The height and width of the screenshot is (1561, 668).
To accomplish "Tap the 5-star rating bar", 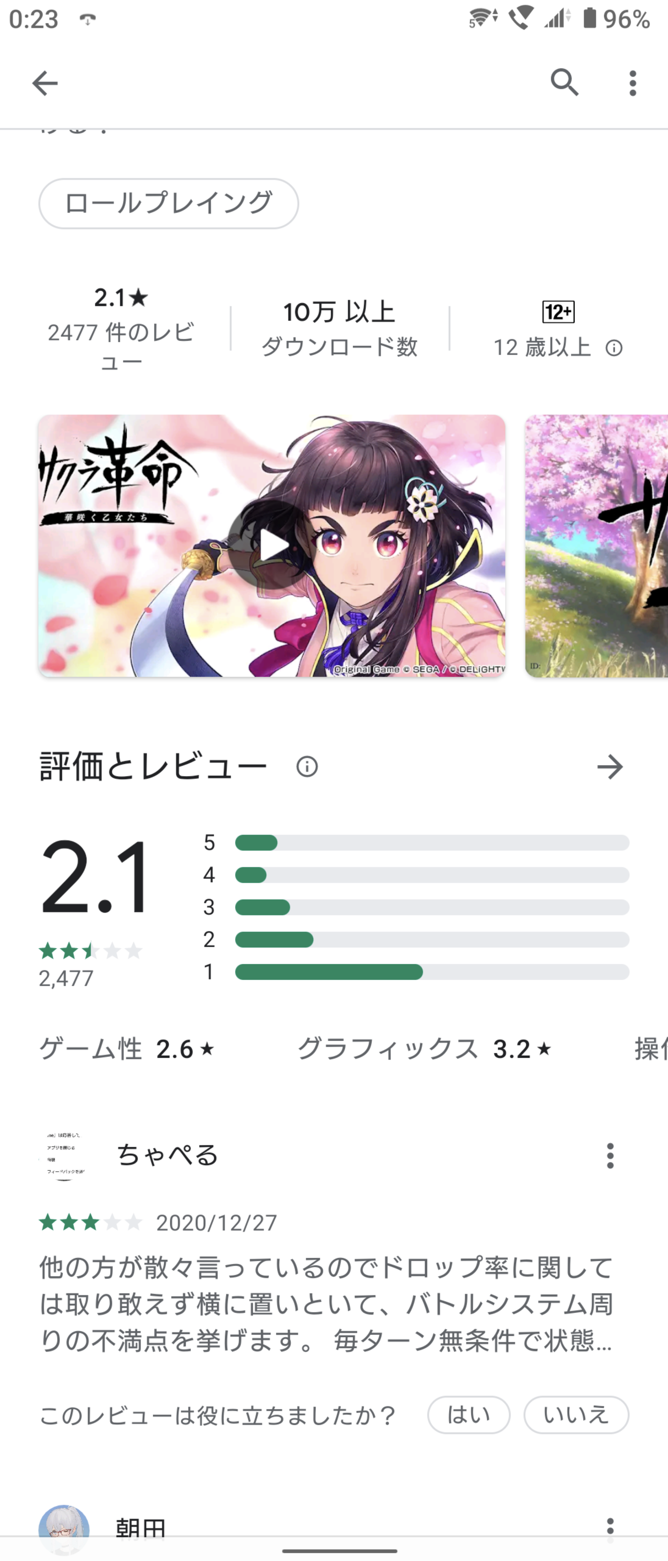I will pyautogui.click(x=432, y=842).
